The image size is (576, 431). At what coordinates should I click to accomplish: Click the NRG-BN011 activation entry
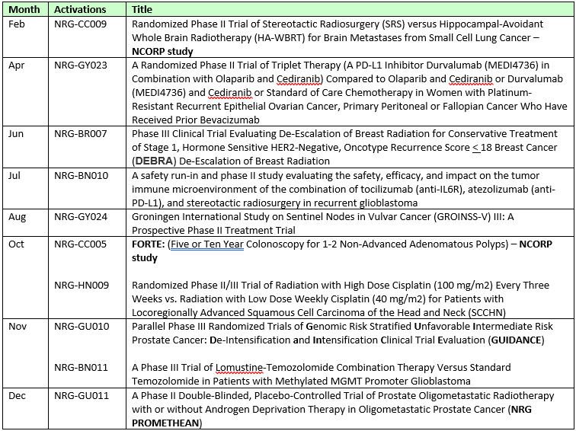[82, 368]
